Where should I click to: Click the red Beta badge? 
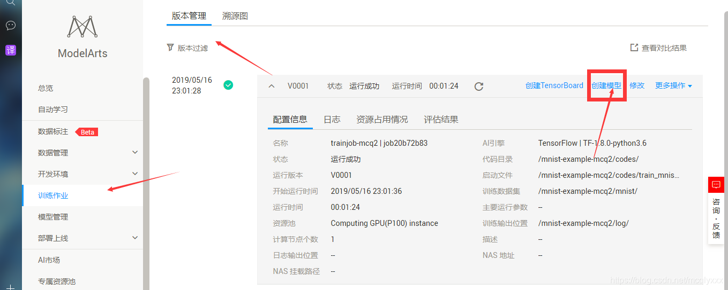[86, 132]
